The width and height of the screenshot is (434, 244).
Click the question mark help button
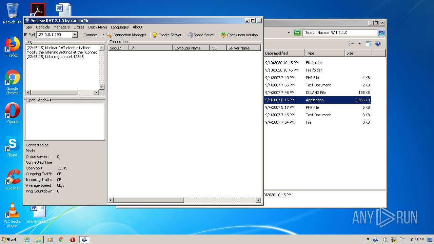103,35
